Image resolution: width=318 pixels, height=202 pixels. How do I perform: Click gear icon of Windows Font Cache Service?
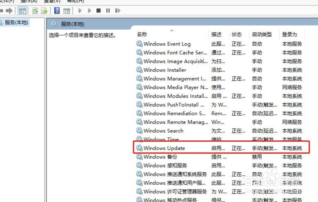pos(139,52)
